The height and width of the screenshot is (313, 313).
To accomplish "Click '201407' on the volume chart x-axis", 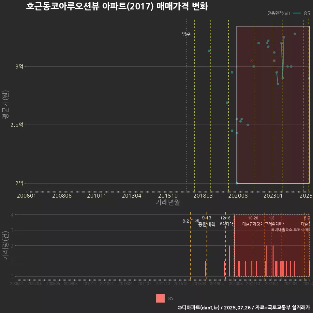I will point(144,283).
